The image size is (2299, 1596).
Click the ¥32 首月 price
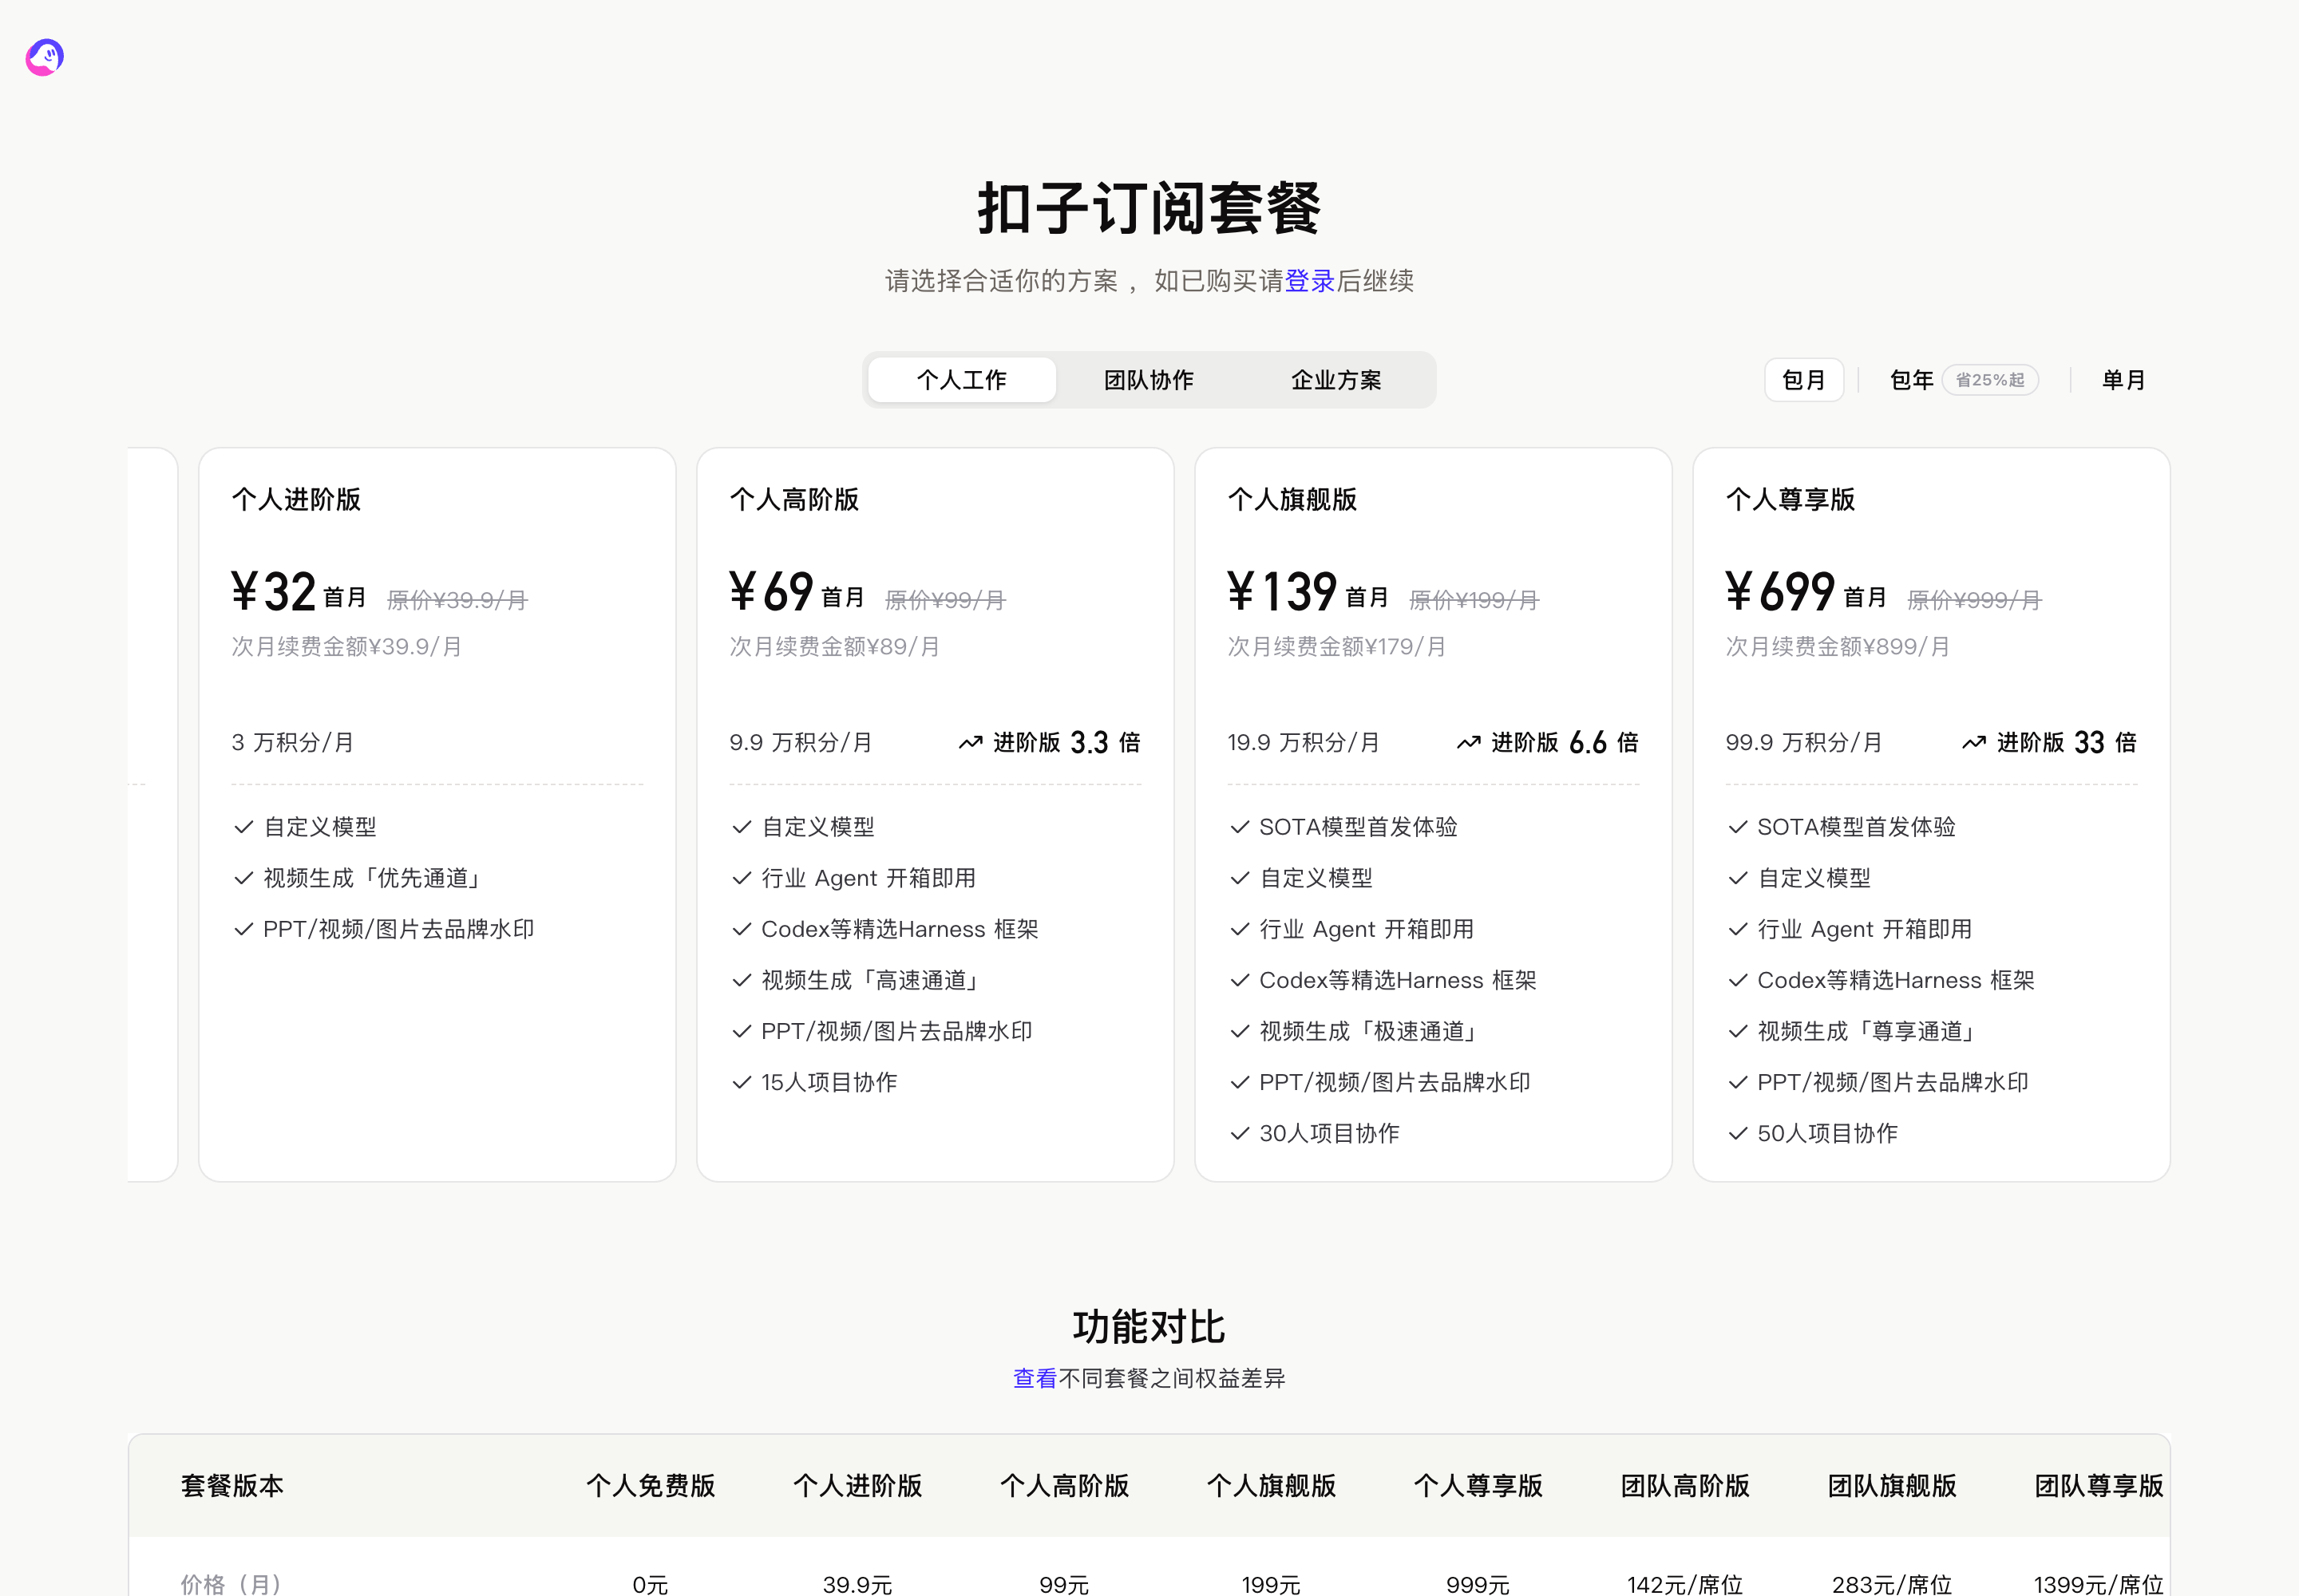coord(298,591)
